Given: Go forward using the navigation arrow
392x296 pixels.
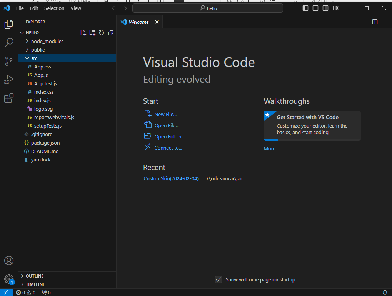Looking at the screenshot, I should tap(124, 8).
